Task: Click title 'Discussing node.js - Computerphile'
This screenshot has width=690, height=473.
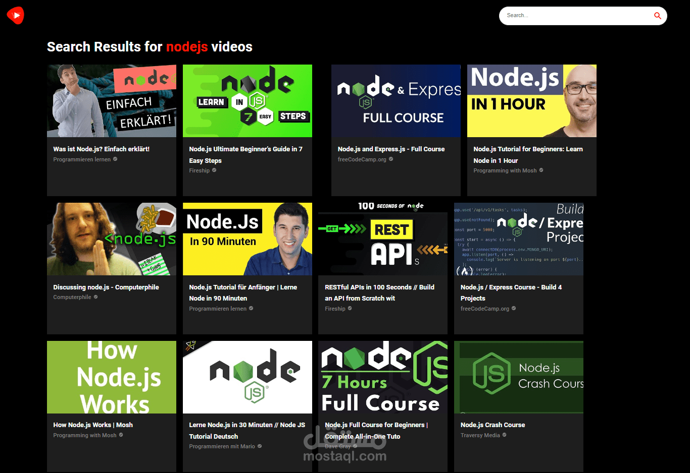Action: coord(106,287)
